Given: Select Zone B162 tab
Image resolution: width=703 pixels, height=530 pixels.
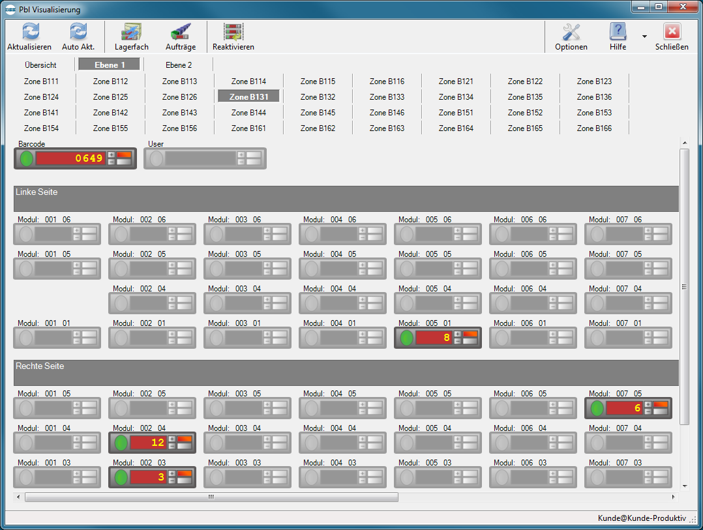Looking at the screenshot, I should click(x=318, y=128).
